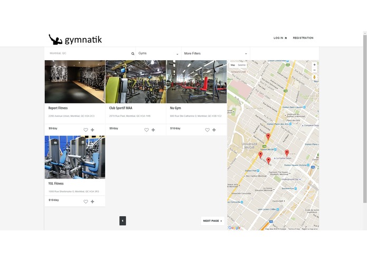
Task: Click the Report Fitness gym photo
Action: [x=75, y=82]
